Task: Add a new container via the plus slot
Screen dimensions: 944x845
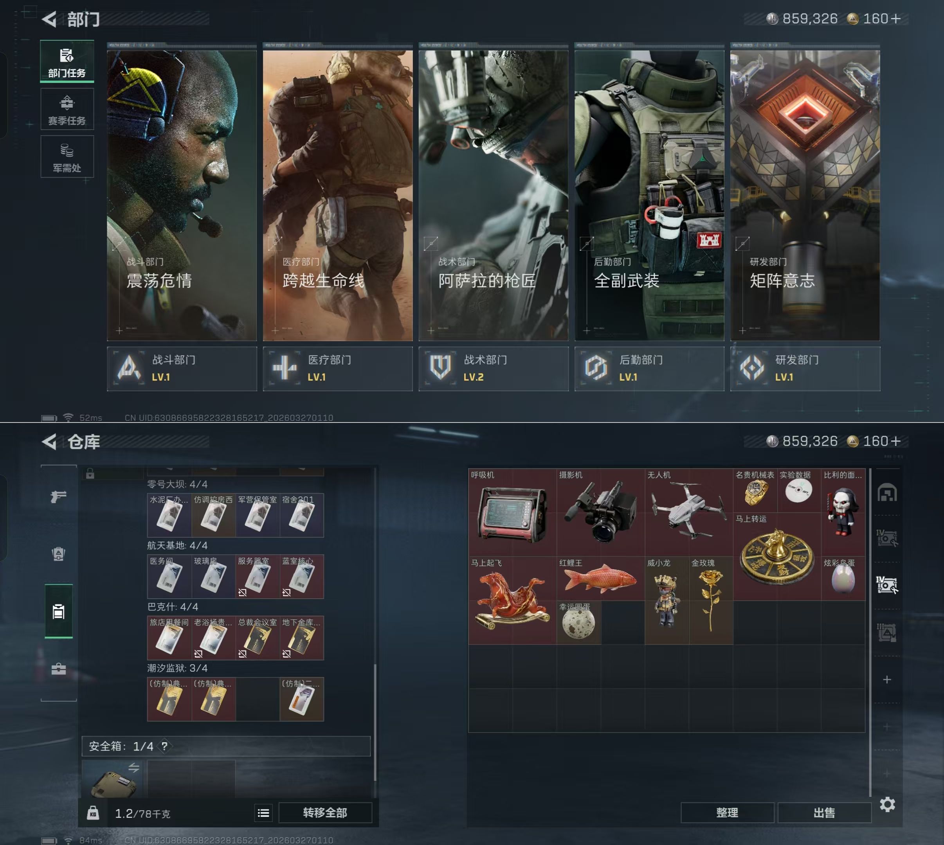Action: coord(887,680)
